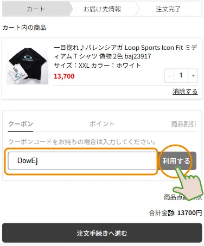Click the カート内の商品 heading
Viewport: 204px width, 246px height.
point(24,28)
